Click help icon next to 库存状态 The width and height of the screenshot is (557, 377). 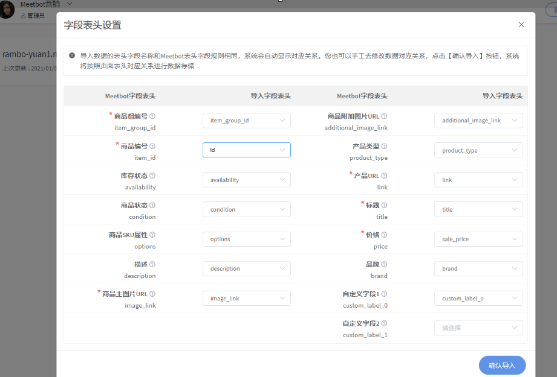152,176
